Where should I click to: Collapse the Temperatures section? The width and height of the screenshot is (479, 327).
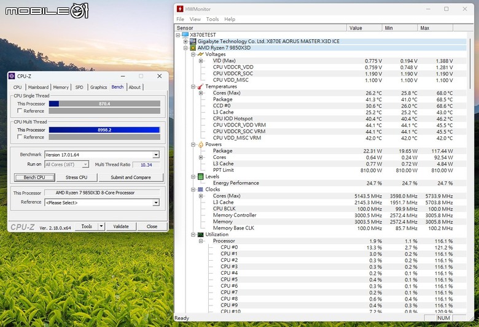click(193, 87)
